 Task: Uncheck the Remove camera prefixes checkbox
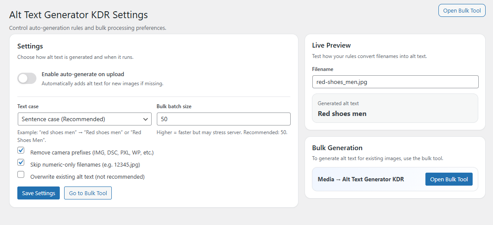(21, 151)
